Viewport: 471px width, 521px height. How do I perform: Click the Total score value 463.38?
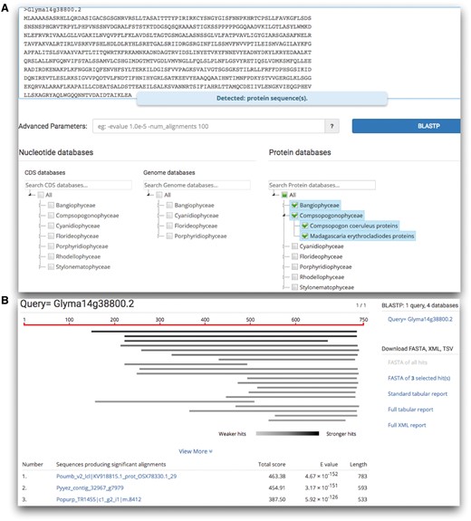[x=277, y=476]
